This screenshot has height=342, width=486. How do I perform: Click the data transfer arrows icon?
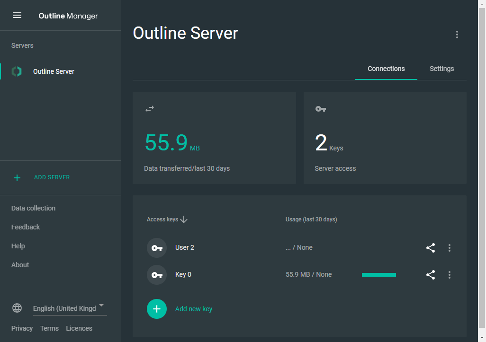point(150,109)
